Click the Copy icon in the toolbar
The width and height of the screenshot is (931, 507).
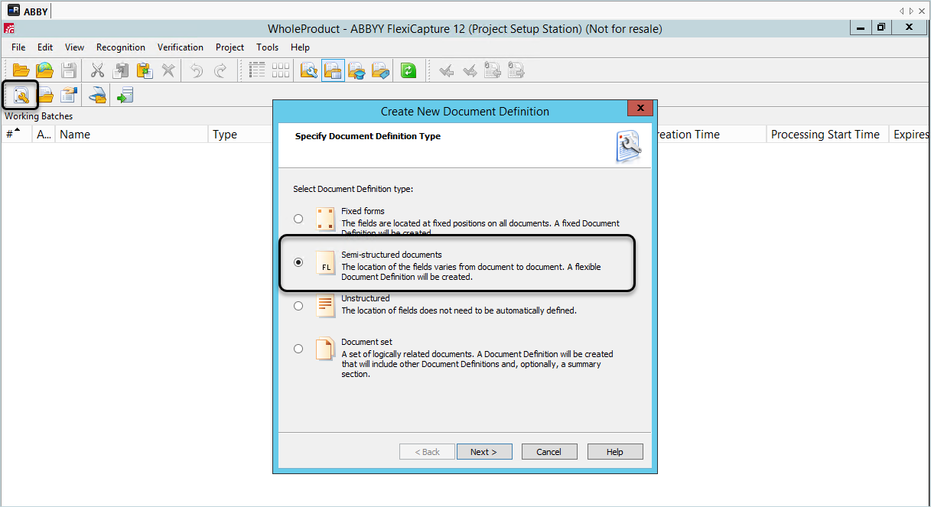click(x=121, y=71)
